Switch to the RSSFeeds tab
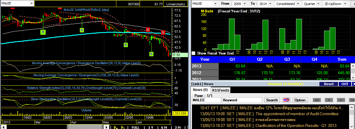This screenshot has width=355, height=129. click(x=221, y=90)
